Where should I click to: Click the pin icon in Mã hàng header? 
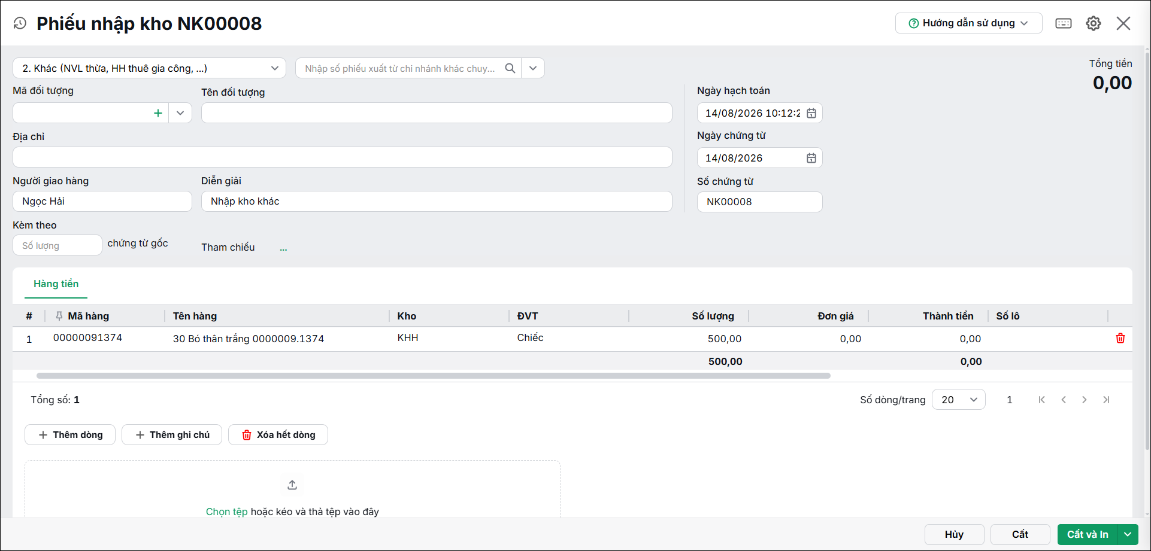click(x=59, y=316)
